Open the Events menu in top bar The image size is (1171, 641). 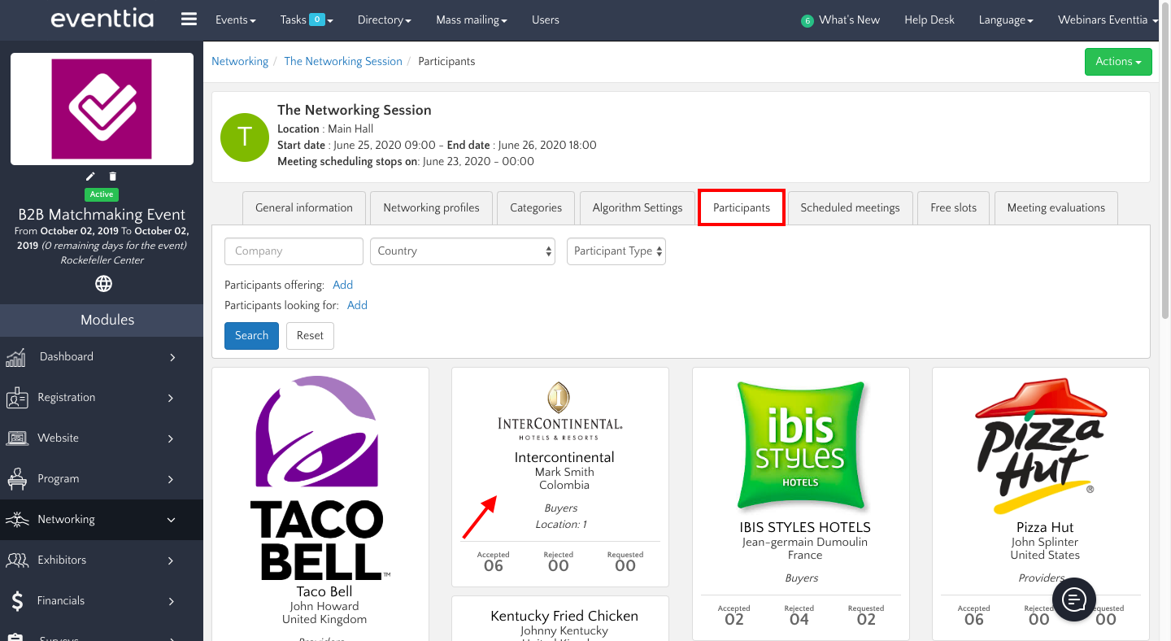point(235,20)
